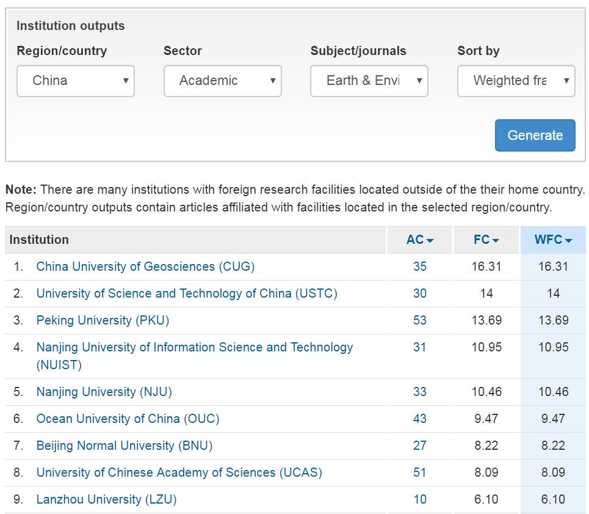The width and height of the screenshot is (589, 514).
Task: Sort table by FC column
Action: [486, 240]
